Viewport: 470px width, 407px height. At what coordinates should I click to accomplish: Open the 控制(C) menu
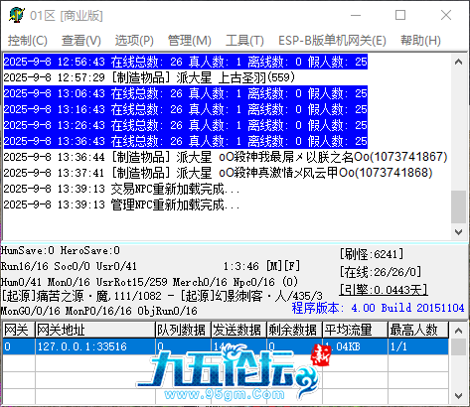(28, 41)
